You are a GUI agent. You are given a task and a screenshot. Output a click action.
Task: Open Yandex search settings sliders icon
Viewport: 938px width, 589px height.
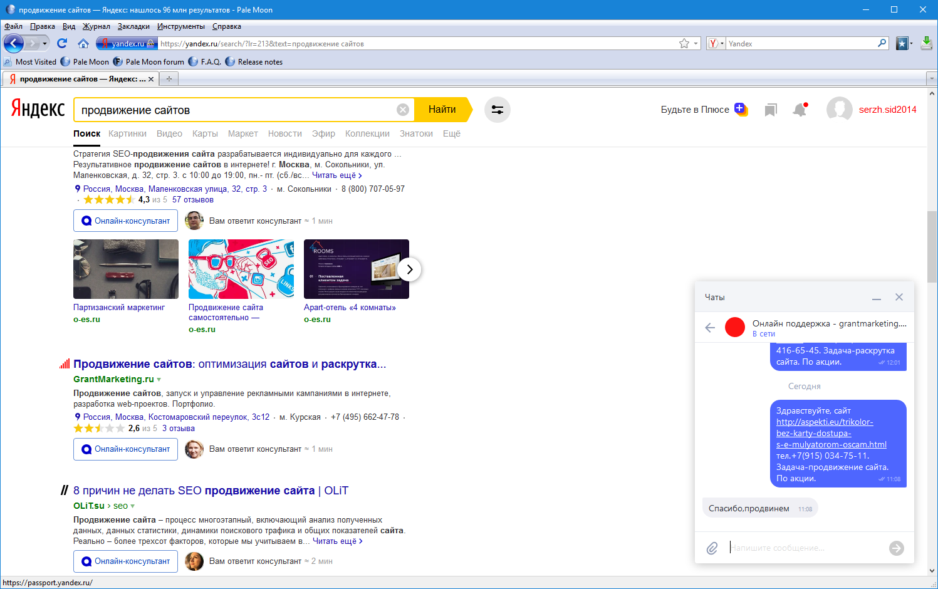click(x=498, y=110)
